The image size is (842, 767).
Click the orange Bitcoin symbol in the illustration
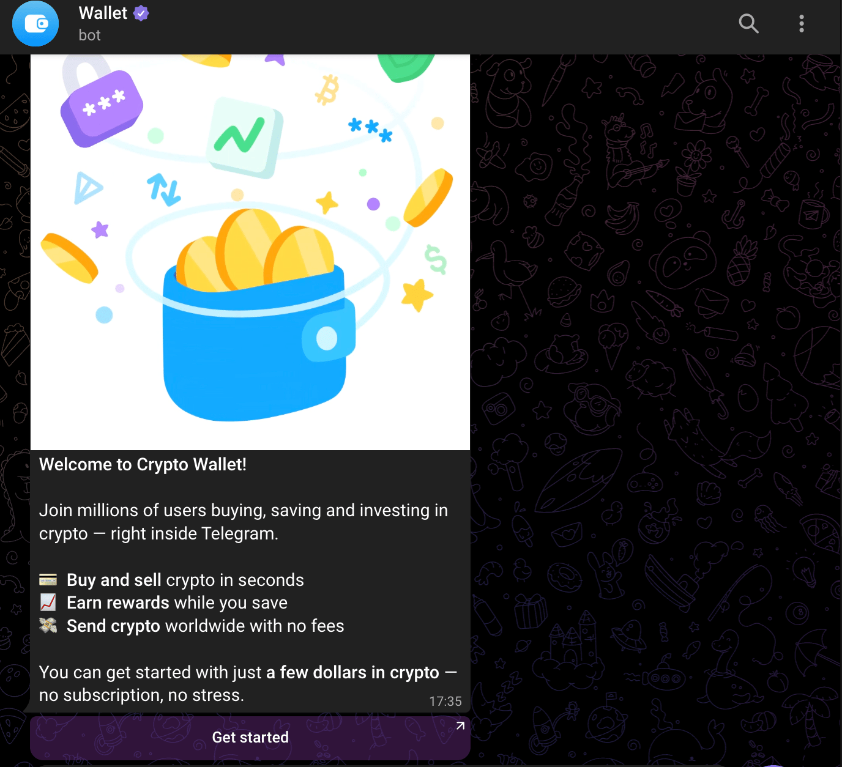click(327, 90)
